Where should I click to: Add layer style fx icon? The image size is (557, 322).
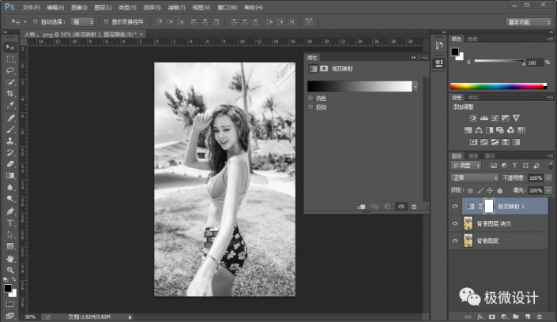tap(480, 316)
